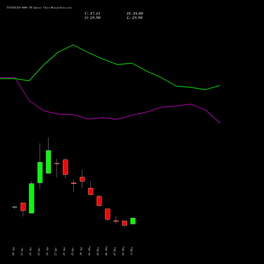The height and width of the screenshot is (264, 264).
Task: Click the "06 May" date label
Action: tap(107, 251)
